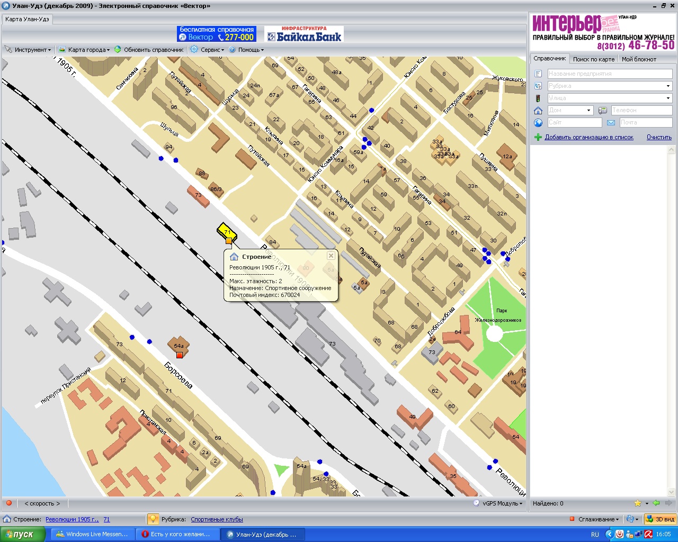The height and width of the screenshot is (542, 678).
Task: Open the vGPS Модуль dropdown
Action: (499, 503)
